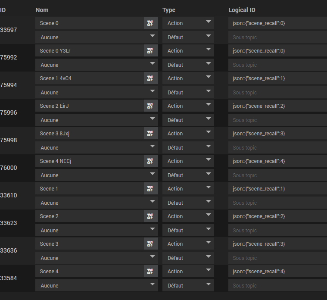This screenshot has height=300, width=327.
Task: Expand the Action type dropdown for Scene 0
Action: 188,23
